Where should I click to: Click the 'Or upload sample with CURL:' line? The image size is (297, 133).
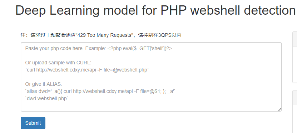pyautogui.click(x=58, y=63)
